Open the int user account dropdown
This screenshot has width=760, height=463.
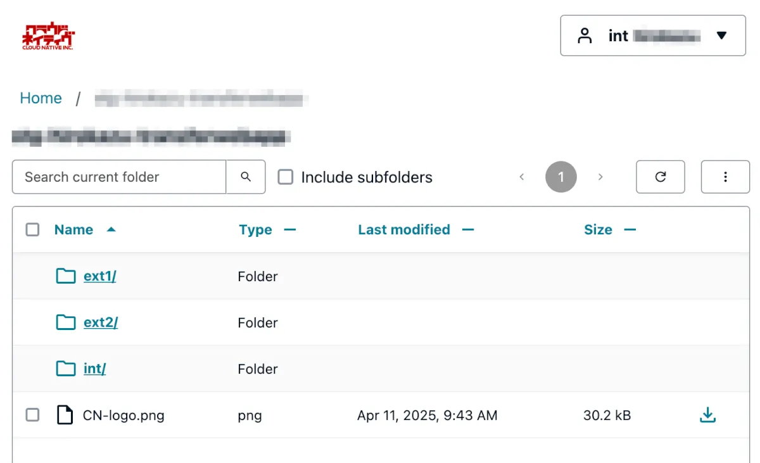(x=652, y=35)
